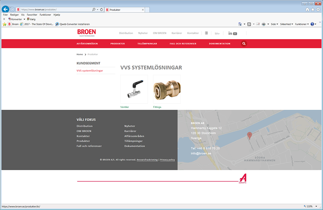
Task: Open a new blank tab
Action: [147, 10]
